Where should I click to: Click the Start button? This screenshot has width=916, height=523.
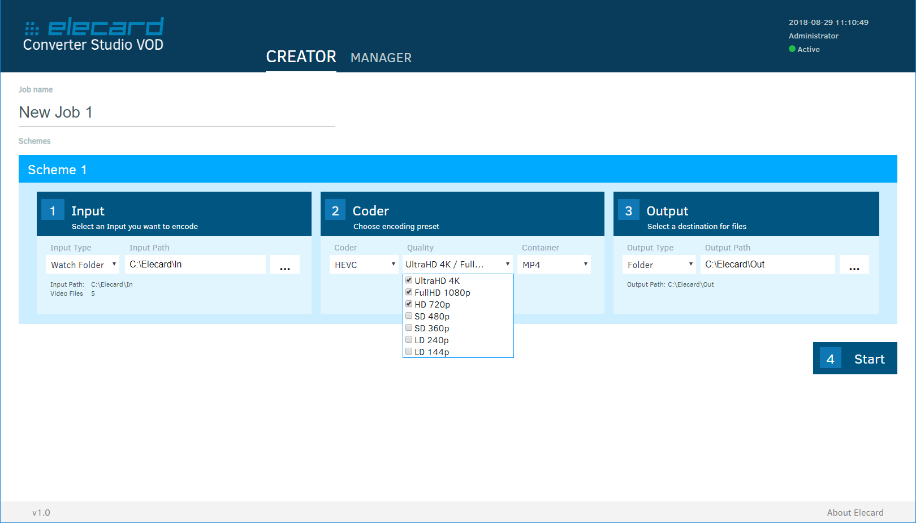pyautogui.click(x=869, y=358)
